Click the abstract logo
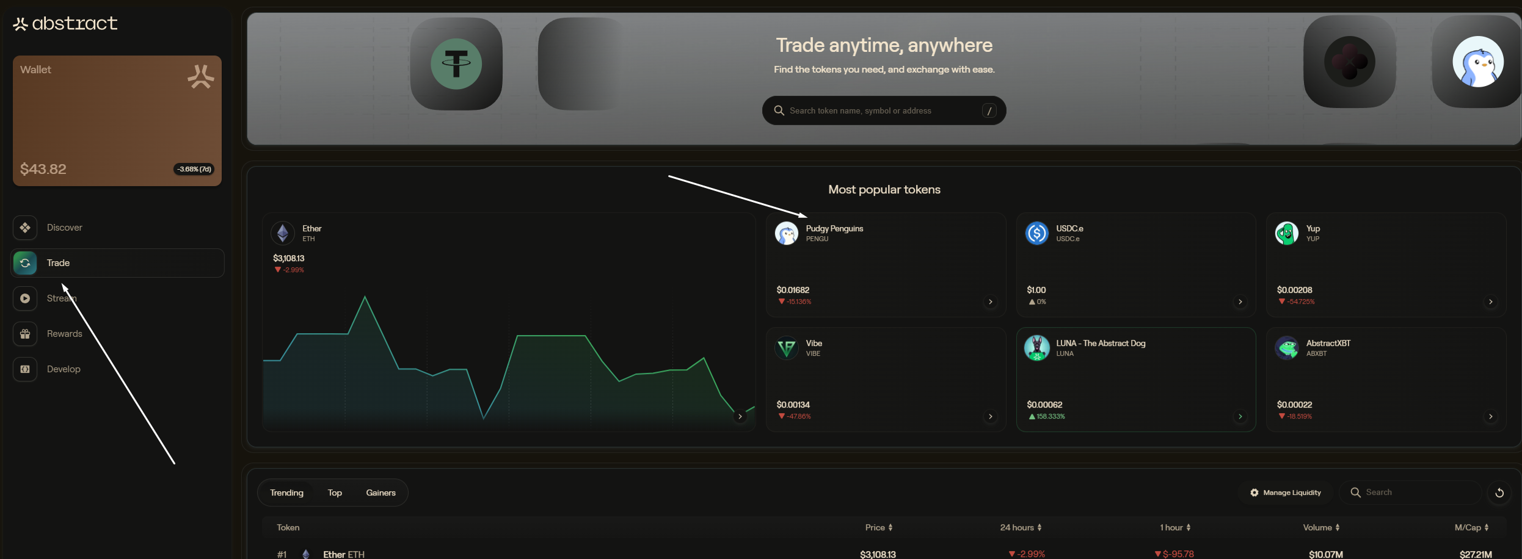This screenshot has width=1522, height=559. (x=65, y=24)
